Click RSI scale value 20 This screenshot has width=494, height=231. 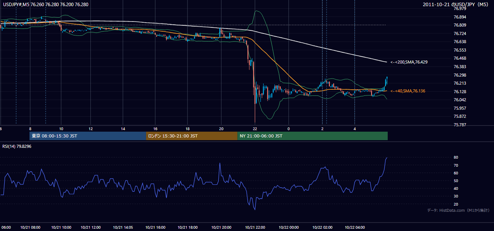tap(456, 204)
